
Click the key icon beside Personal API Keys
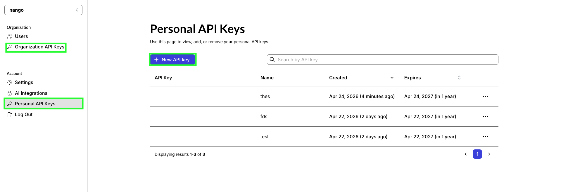click(10, 104)
